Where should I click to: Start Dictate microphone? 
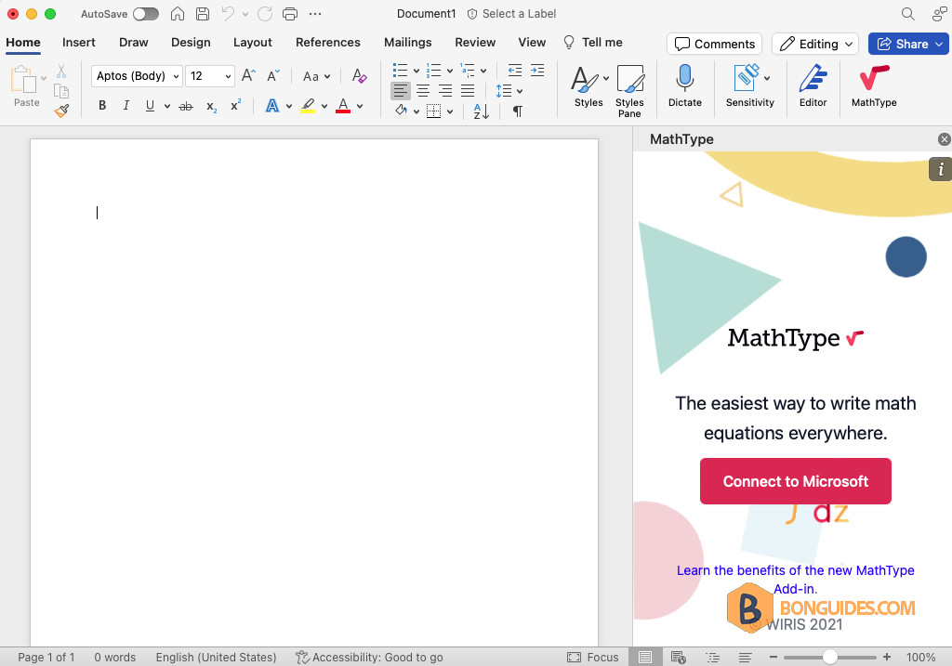pos(685,86)
